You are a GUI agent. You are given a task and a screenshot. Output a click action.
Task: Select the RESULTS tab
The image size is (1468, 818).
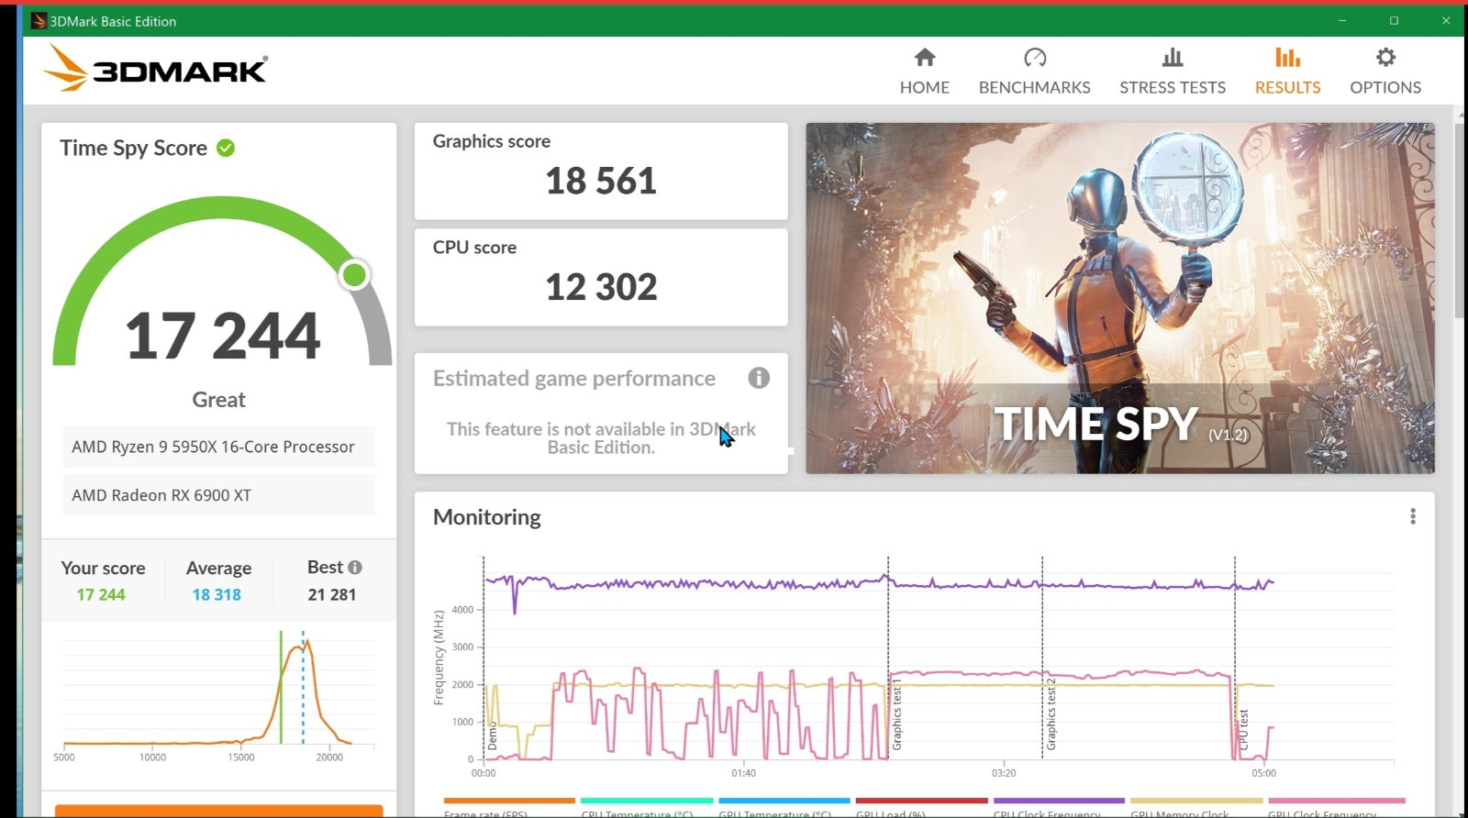(x=1287, y=72)
